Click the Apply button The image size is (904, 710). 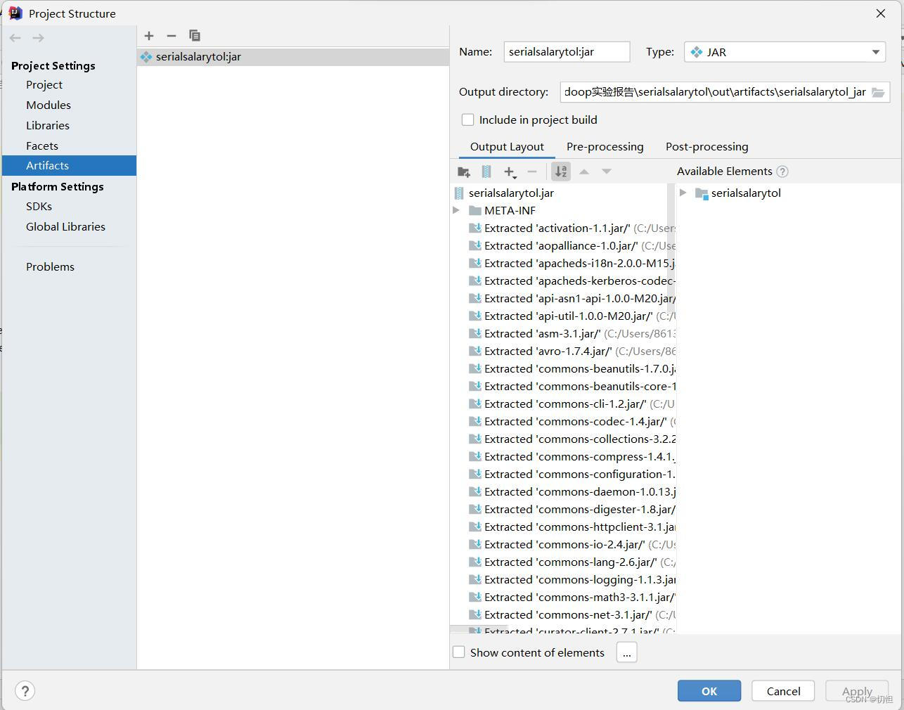click(x=857, y=691)
